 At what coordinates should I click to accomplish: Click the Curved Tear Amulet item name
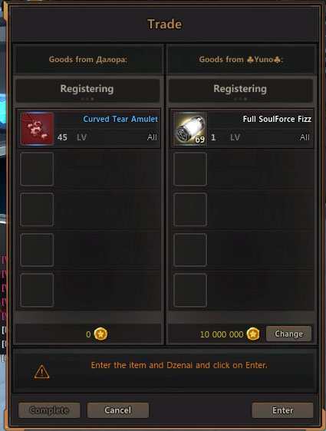point(120,119)
